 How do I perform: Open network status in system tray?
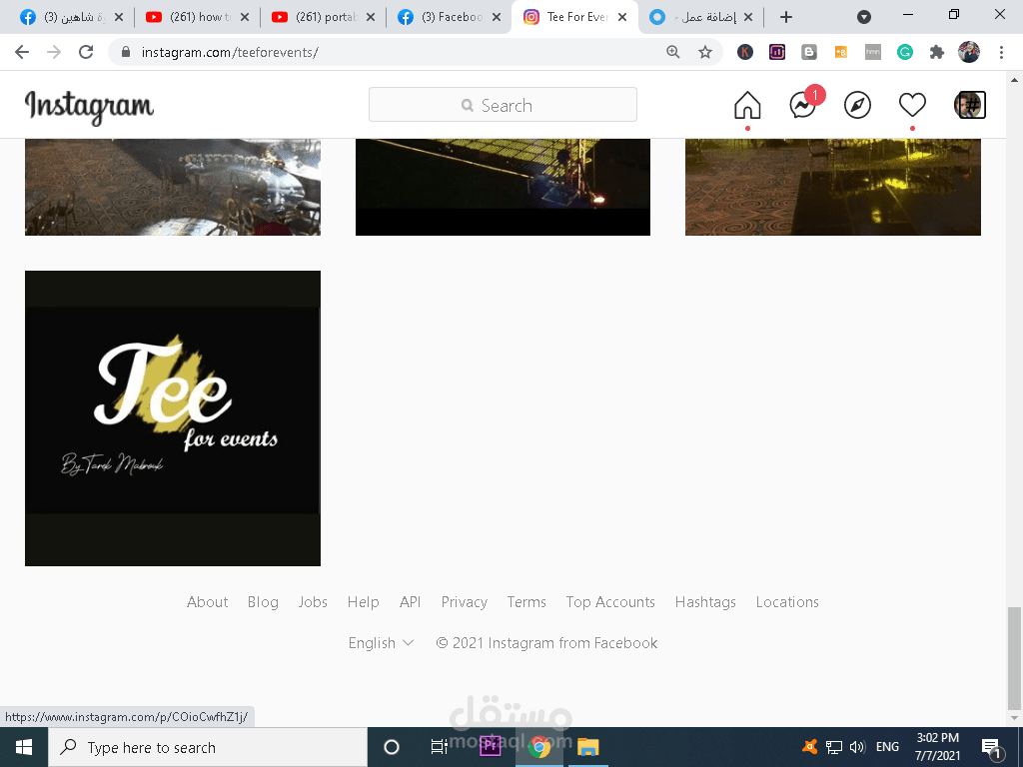[x=834, y=747]
